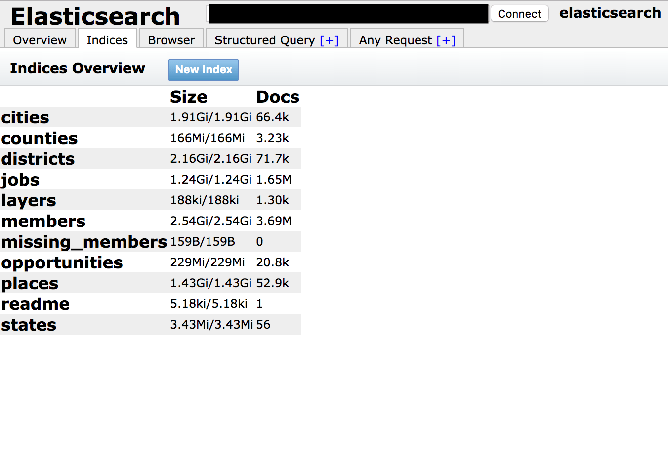Click size value 3.43Mi/3.43Mi for states

[x=212, y=325]
